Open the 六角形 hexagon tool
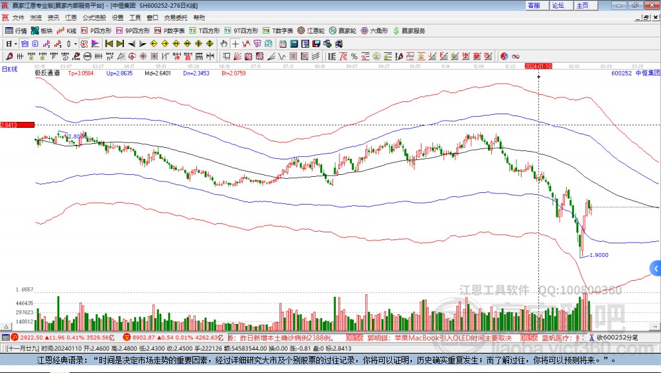This screenshot has width=661, height=373. 374,30
